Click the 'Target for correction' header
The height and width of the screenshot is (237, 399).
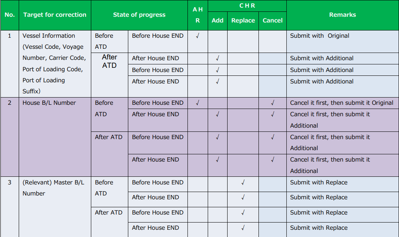[55, 15]
